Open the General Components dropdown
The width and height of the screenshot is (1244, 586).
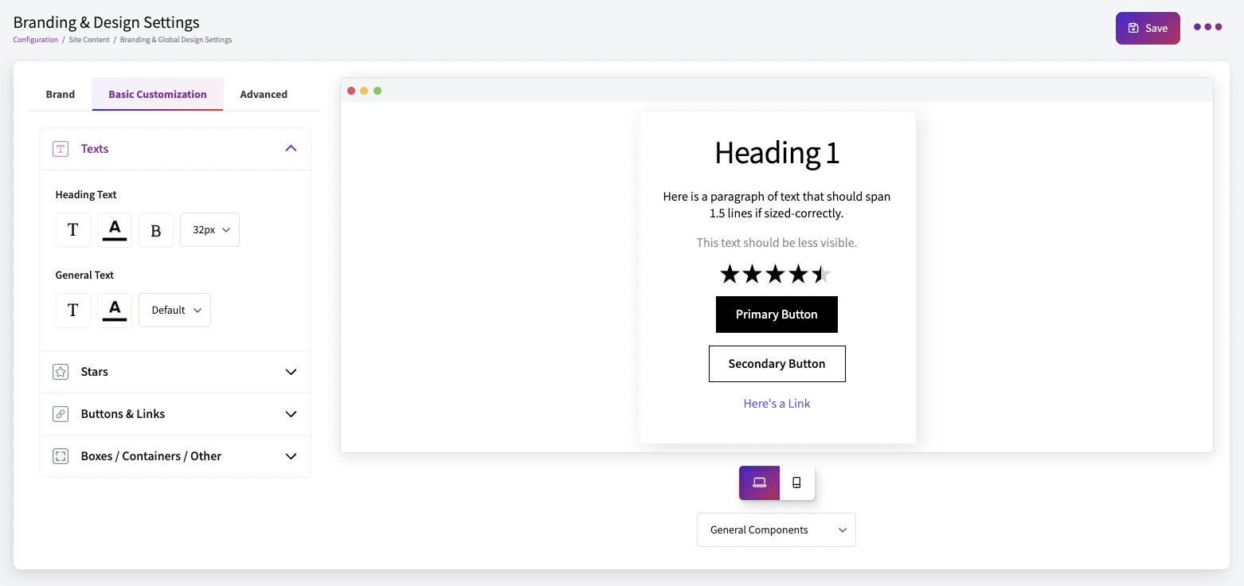[777, 530]
